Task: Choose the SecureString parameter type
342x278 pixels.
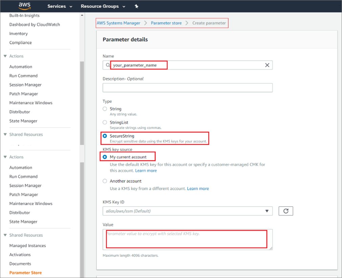Action: tap(105, 136)
